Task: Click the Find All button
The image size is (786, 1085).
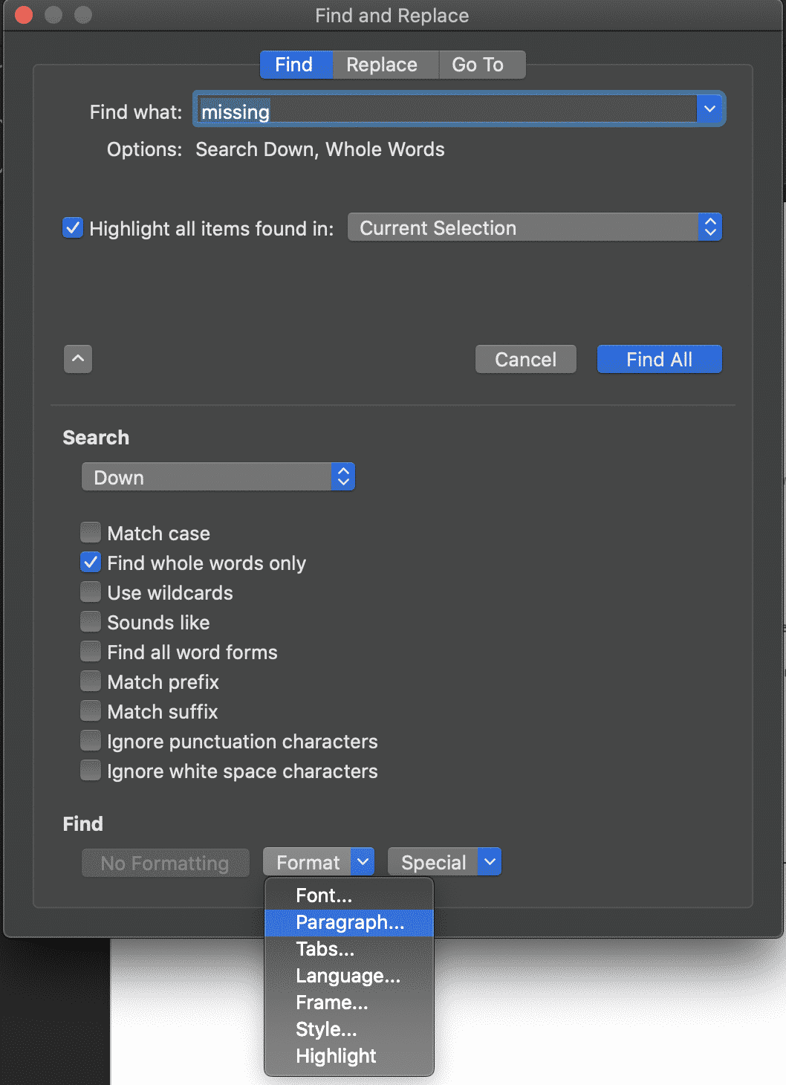Action: tap(658, 359)
